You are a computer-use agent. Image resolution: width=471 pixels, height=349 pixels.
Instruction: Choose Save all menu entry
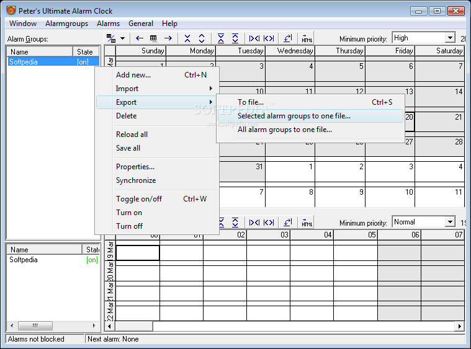pos(157,148)
